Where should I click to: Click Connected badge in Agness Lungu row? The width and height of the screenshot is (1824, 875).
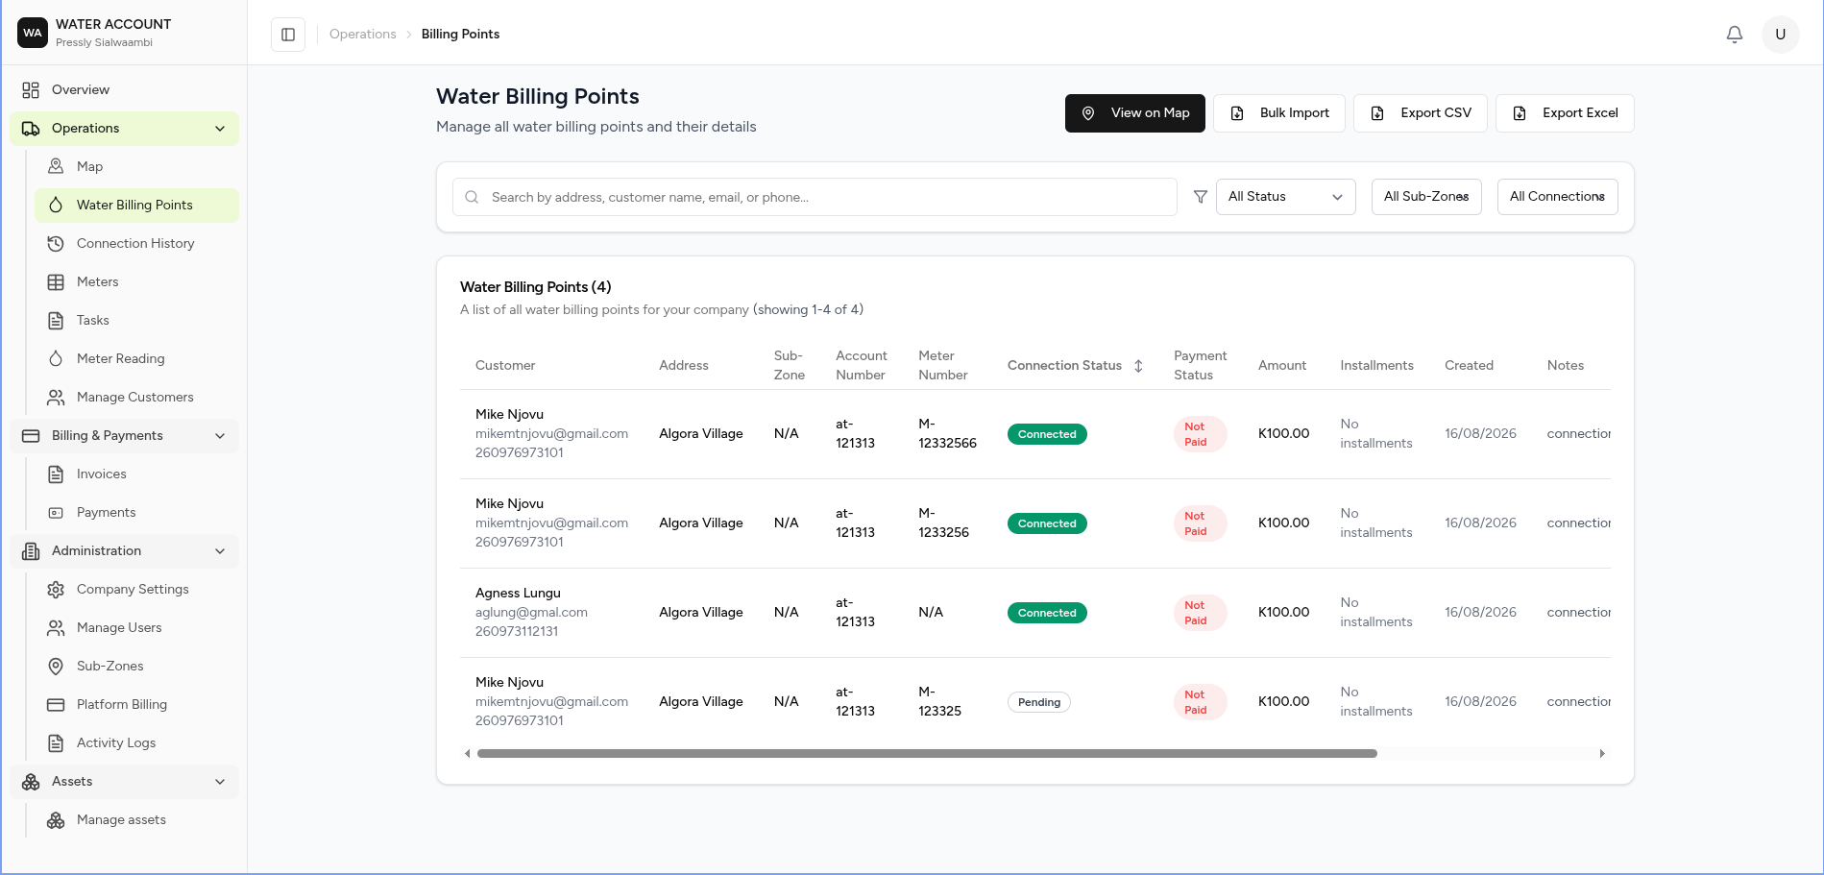click(x=1047, y=614)
